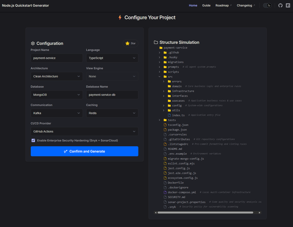Collapse the src folder
The image size is (293, 227).
[x=159, y=76]
